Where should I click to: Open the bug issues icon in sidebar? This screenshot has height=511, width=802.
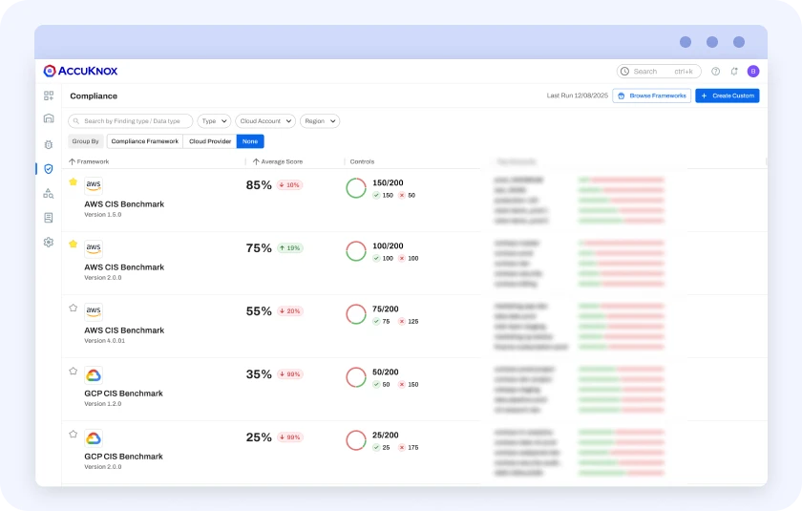pos(49,145)
